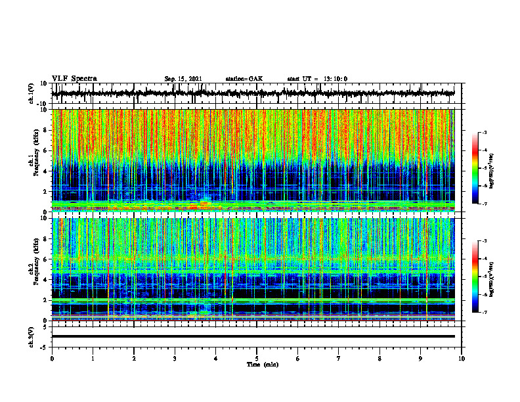The width and height of the screenshot is (520, 402).
Task: Click the 'ch.1(V)' waveform axis label
Action: tap(32, 93)
